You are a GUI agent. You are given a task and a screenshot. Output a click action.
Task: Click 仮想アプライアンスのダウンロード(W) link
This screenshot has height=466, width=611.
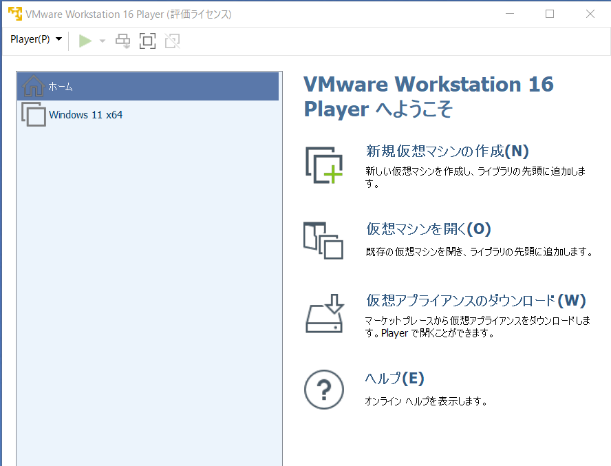475,300
